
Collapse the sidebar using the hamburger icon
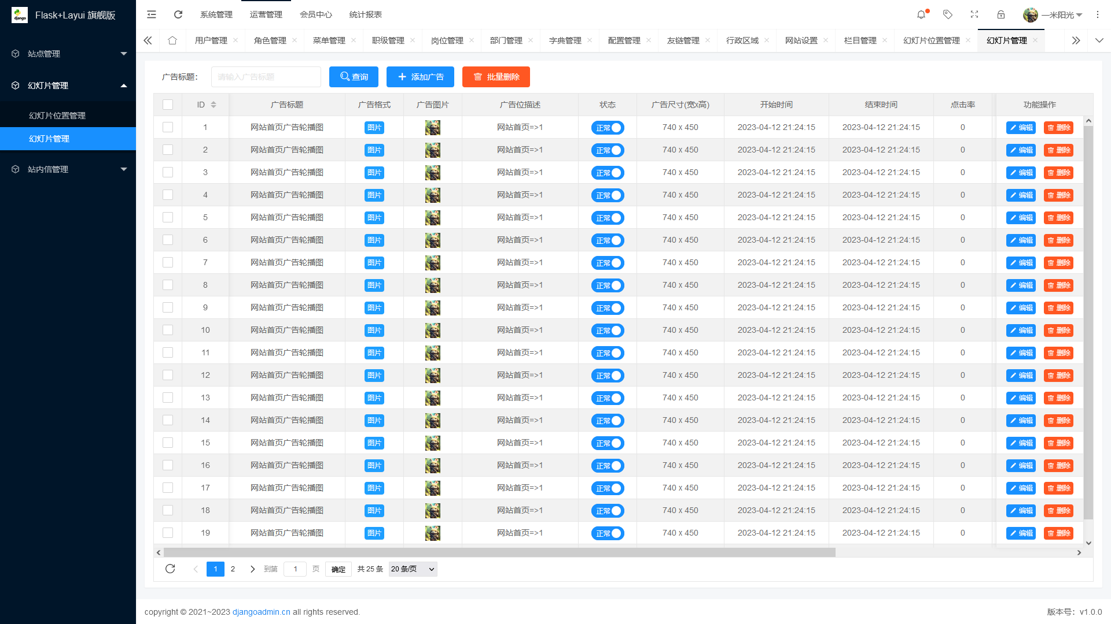click(x=151, y=14)
